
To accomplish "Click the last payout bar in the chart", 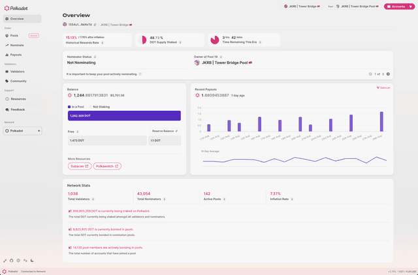I will point(381,122).
